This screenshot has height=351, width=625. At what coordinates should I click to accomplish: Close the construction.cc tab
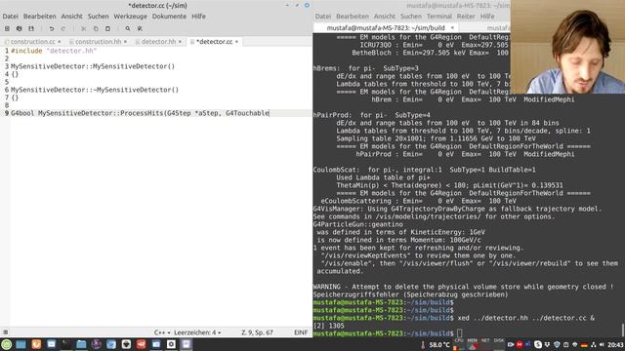pos(60,41)
